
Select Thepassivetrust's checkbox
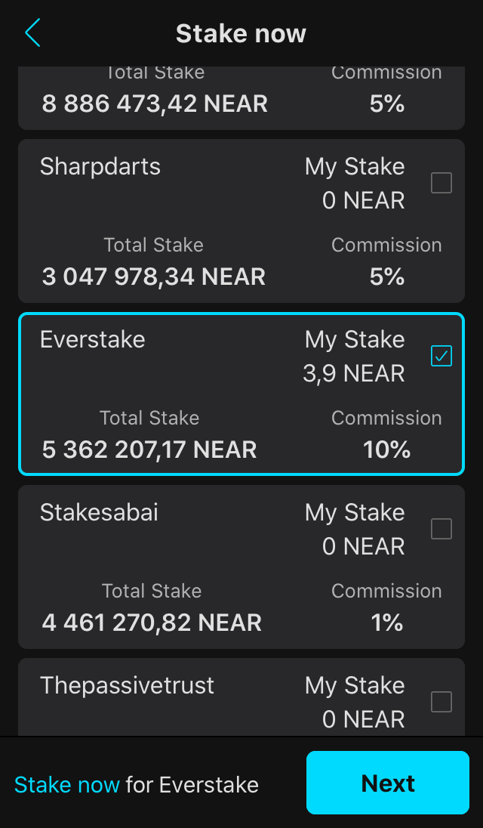(441, 702)
